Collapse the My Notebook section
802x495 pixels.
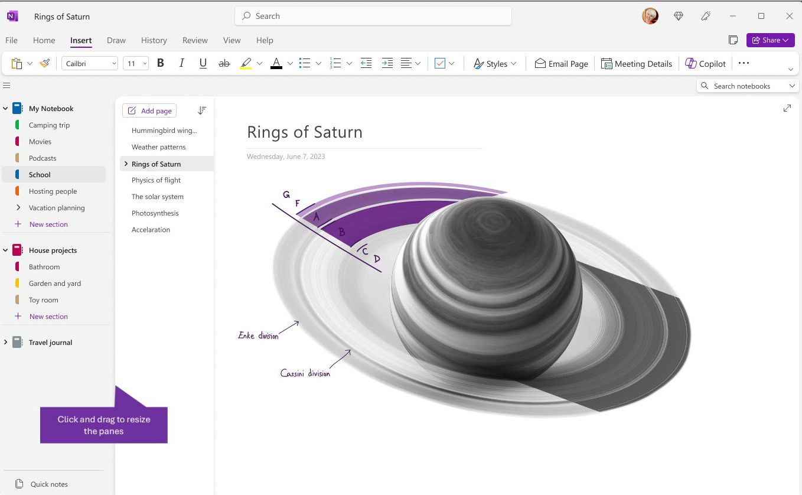click(x=5, y=108)
